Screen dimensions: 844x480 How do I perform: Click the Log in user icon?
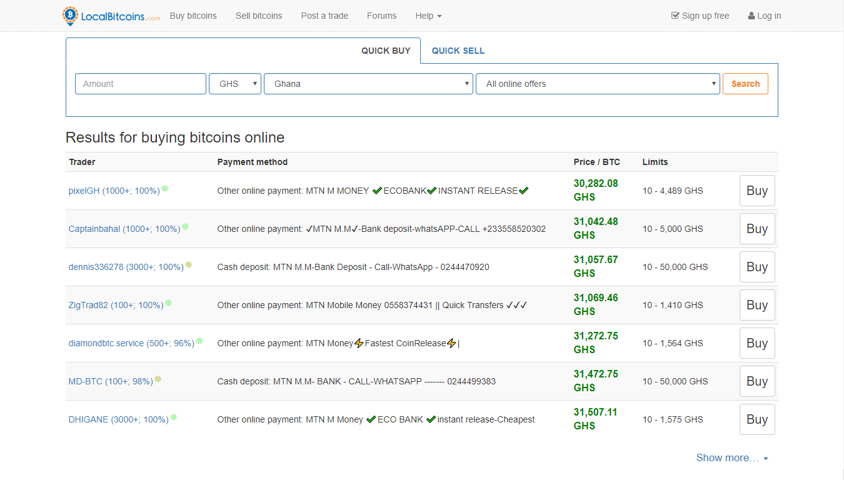tap(751, 16)
